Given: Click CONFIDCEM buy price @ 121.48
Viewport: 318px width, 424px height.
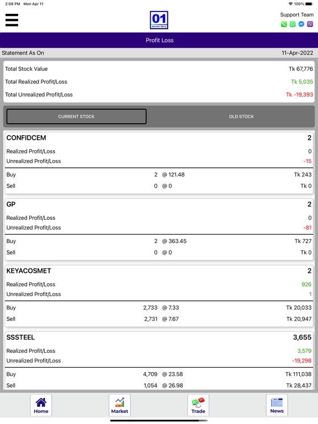Looking at the screenshot, I should [173, 174].
